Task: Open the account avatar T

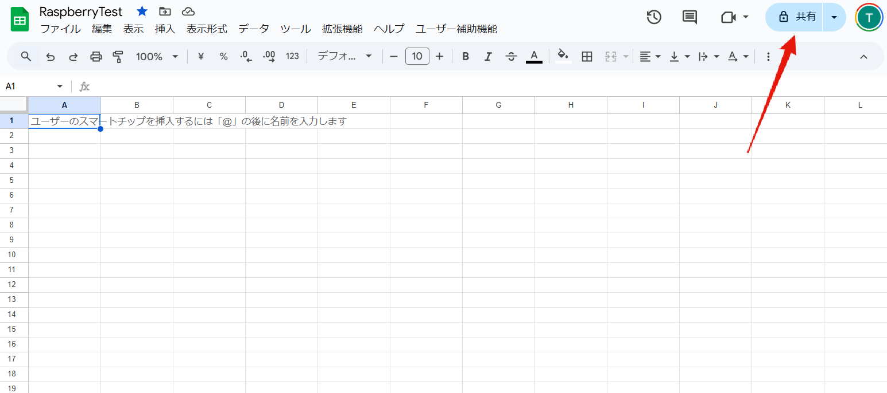Action: tap(869, 17)
